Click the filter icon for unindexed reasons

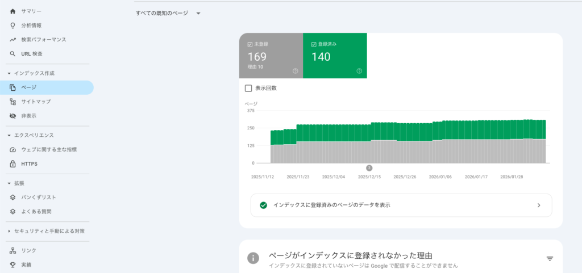click(550, 259)
